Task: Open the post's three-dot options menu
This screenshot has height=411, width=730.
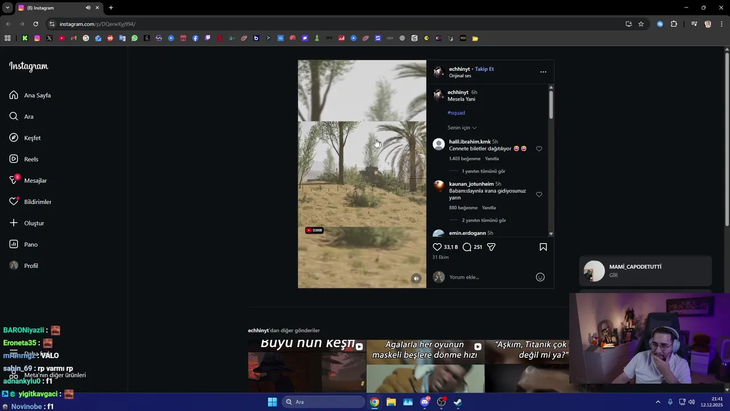Action: tap(543, 72)
